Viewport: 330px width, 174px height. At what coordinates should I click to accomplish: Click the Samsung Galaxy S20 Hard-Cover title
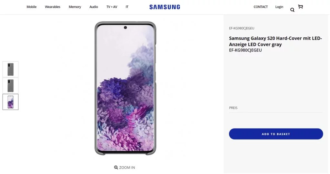(275, 41)
